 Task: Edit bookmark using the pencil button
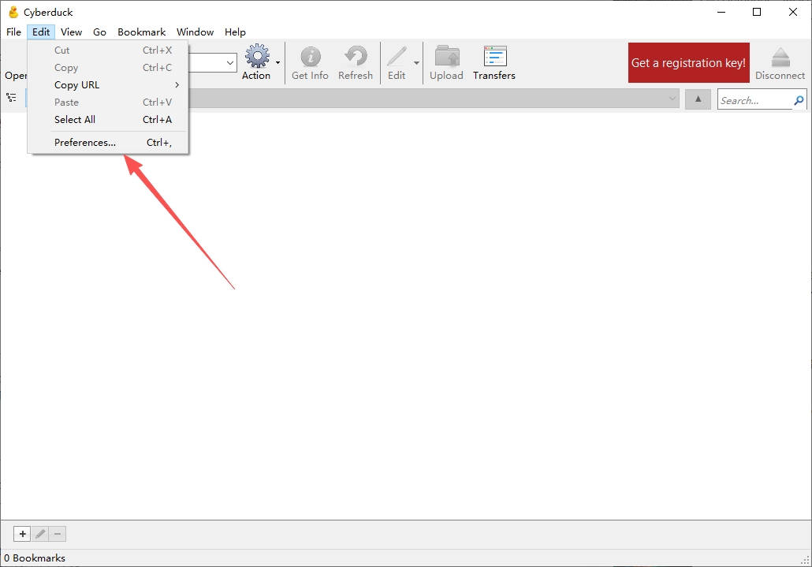[x=40, y=534]
